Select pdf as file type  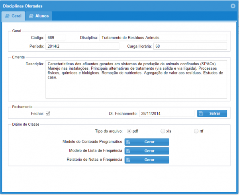tap(129, 131)
